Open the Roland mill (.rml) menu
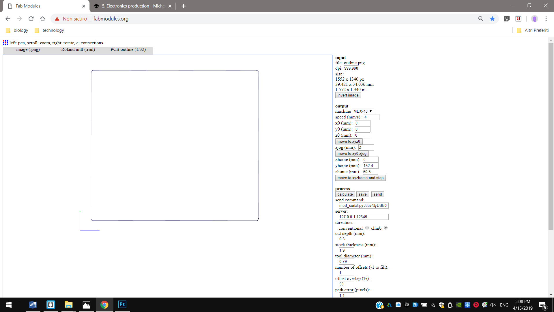Image resolution: width=554 pixels, height=312 pixels. click(78, 49)
